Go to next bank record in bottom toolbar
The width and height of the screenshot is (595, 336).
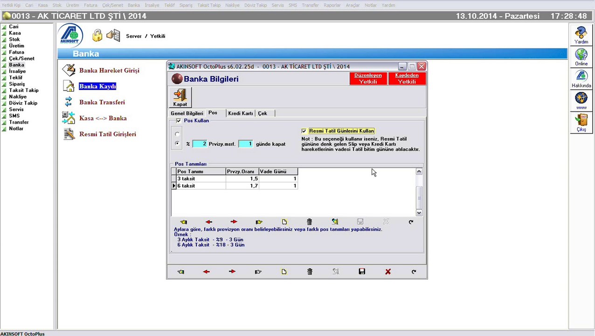pyautogui.click(x=232, y=272)
